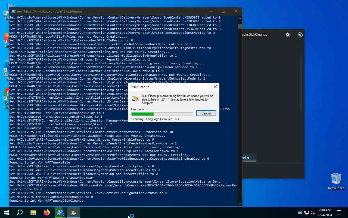Open the WinUtil settings gear
Image resolution: width=348 pixels, height=218 pixels.
(300, 35)
